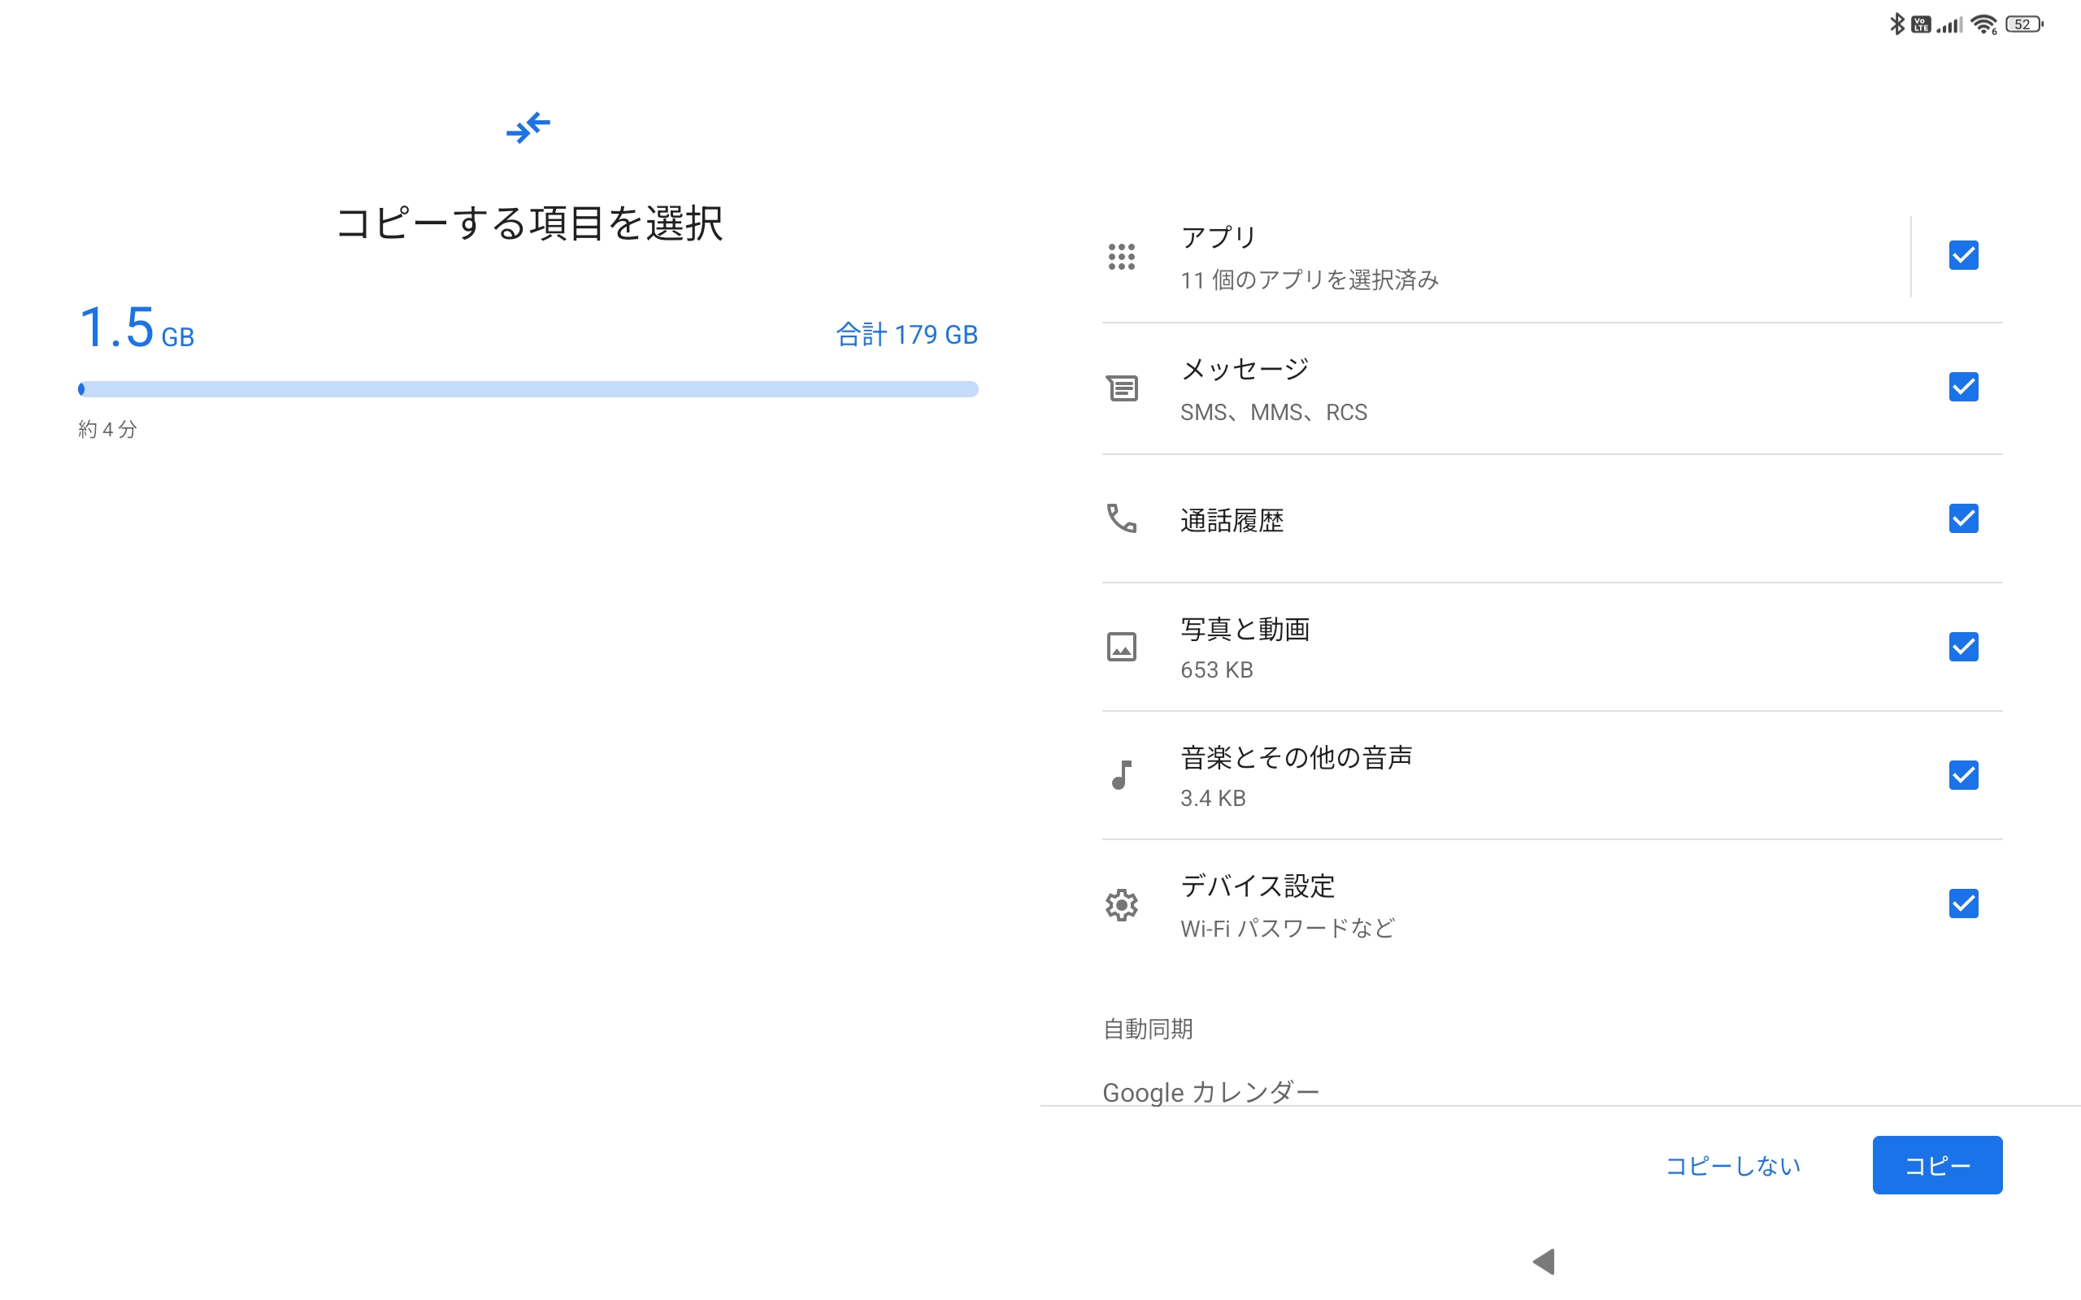This screenshot has width=2081, height=1300.
Task: Click the device settings gear icon
Action: tap(1121, 904)
